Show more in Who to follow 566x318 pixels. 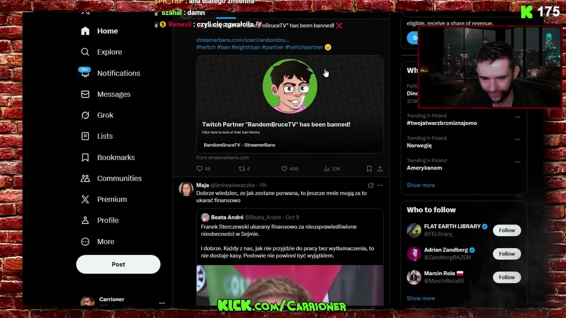[421, 298]
